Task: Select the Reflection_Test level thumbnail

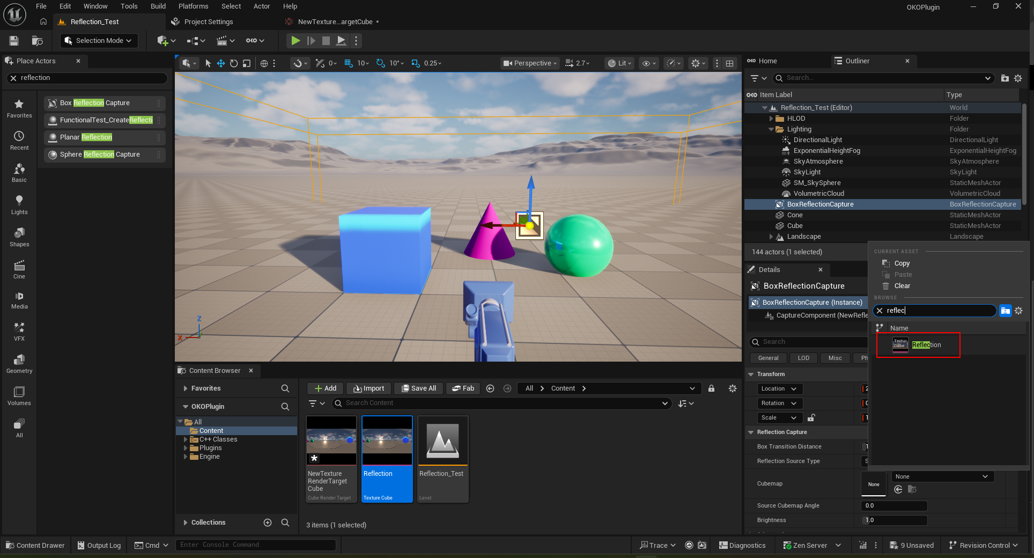Action: coord(443,440)
